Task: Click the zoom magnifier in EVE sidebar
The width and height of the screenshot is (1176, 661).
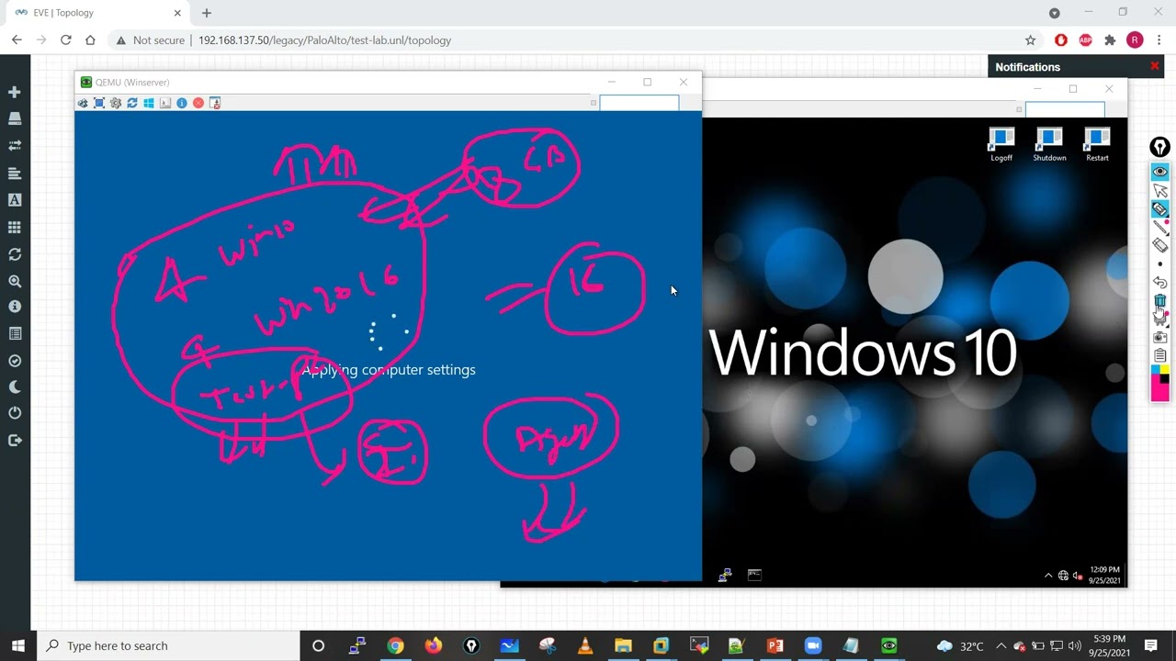Action: tap(15, 281)
